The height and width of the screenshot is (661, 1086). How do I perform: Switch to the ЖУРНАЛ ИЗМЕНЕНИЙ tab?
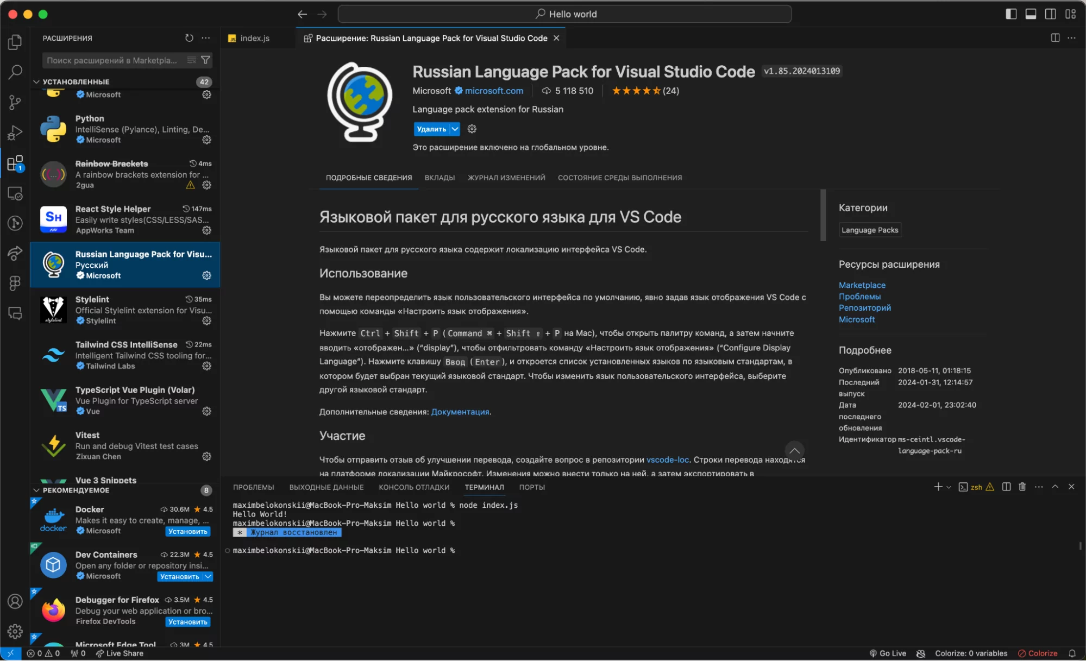506,178
